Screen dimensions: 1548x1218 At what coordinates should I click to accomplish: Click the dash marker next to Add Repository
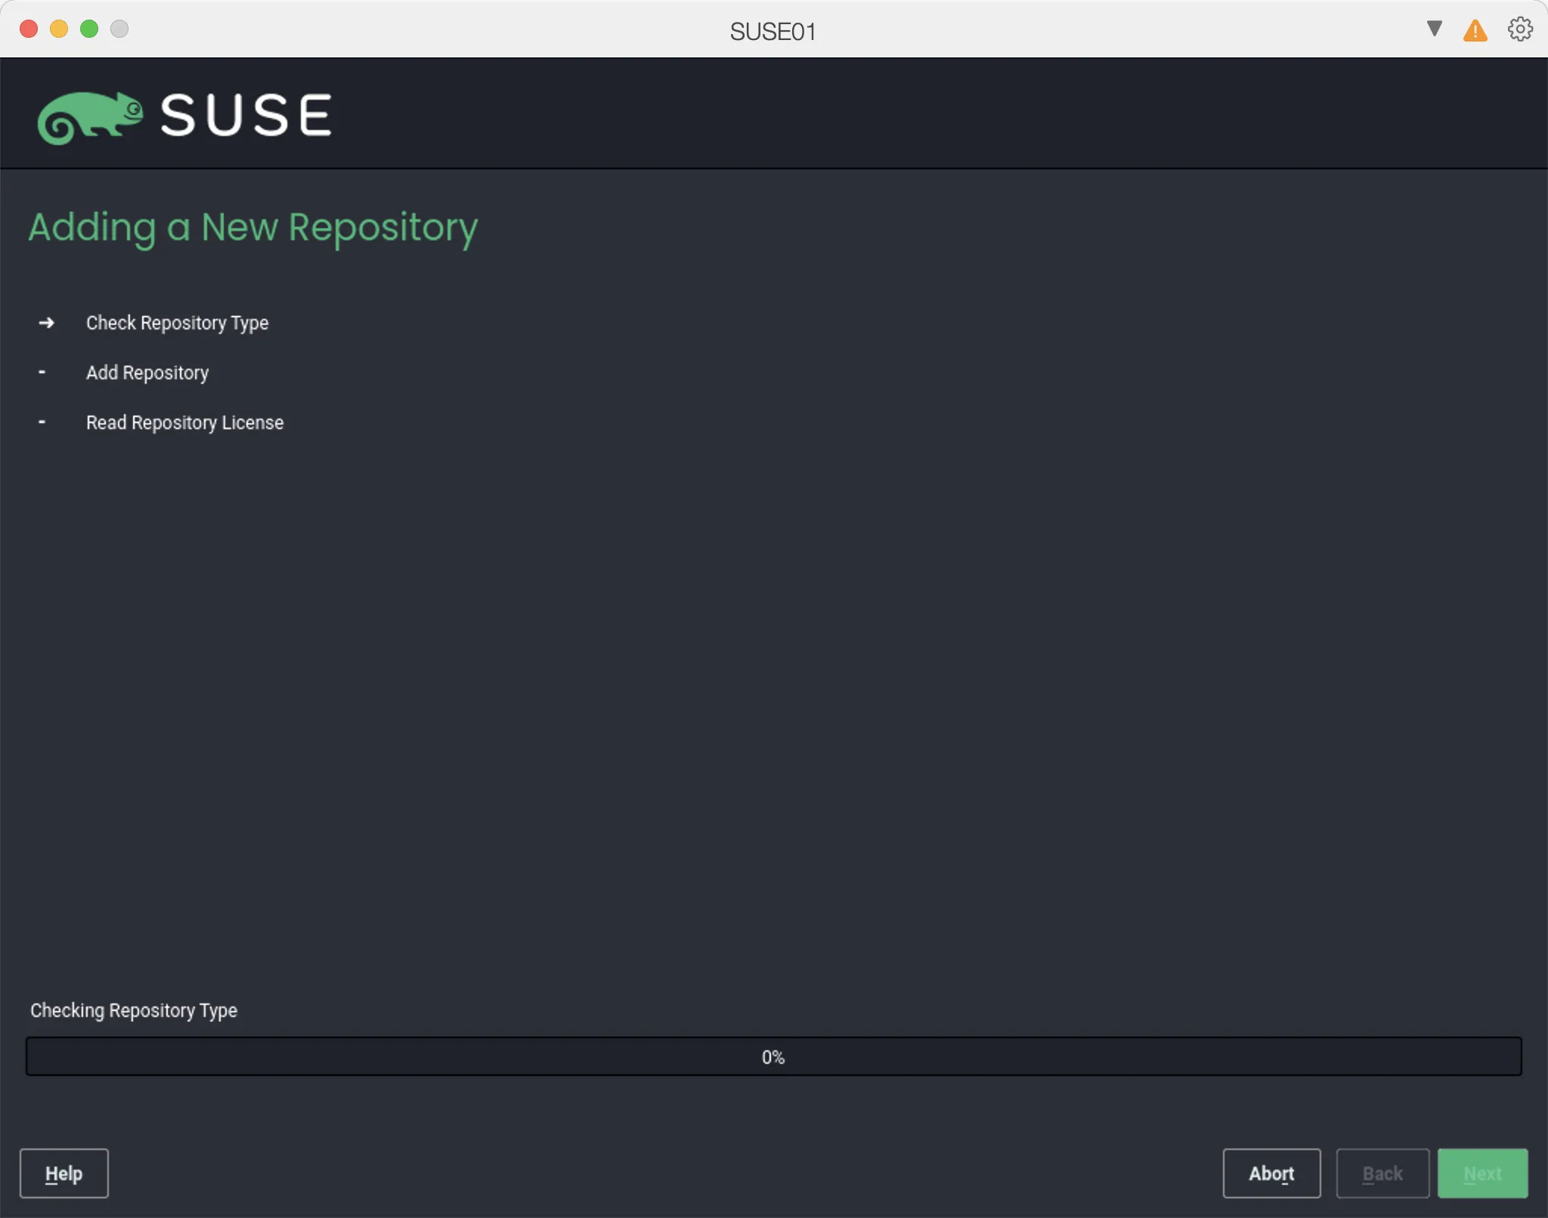[42, 372]
